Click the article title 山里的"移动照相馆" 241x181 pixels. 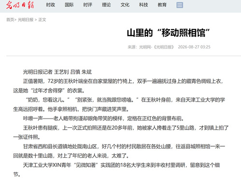click(x=169, y=33)
